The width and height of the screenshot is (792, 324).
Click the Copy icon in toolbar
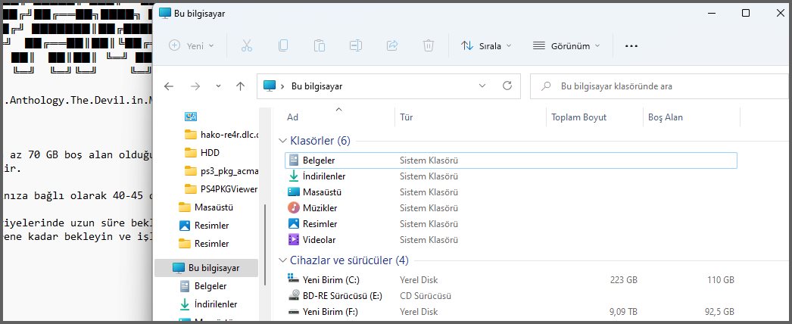283,45
